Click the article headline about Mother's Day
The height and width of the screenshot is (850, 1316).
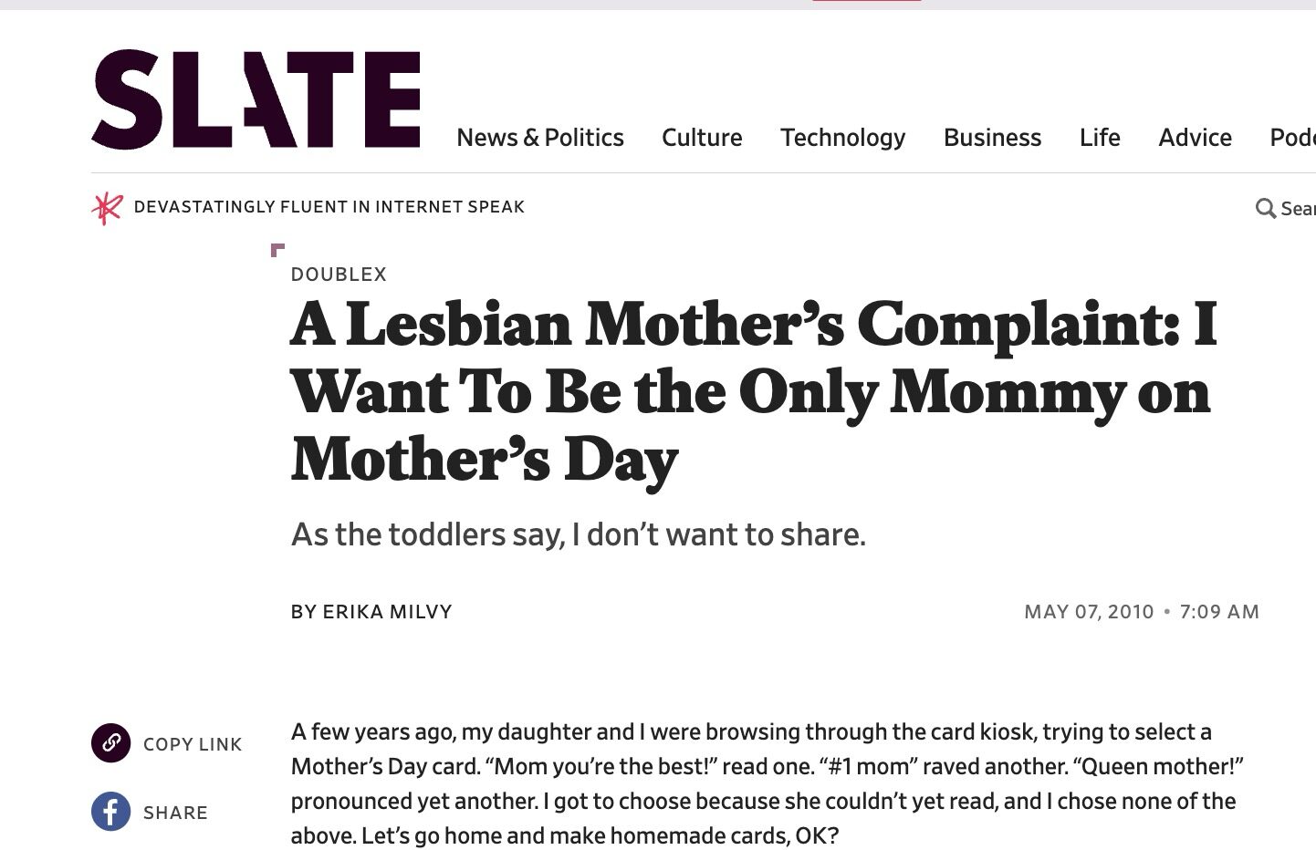[x=753, y=391]
